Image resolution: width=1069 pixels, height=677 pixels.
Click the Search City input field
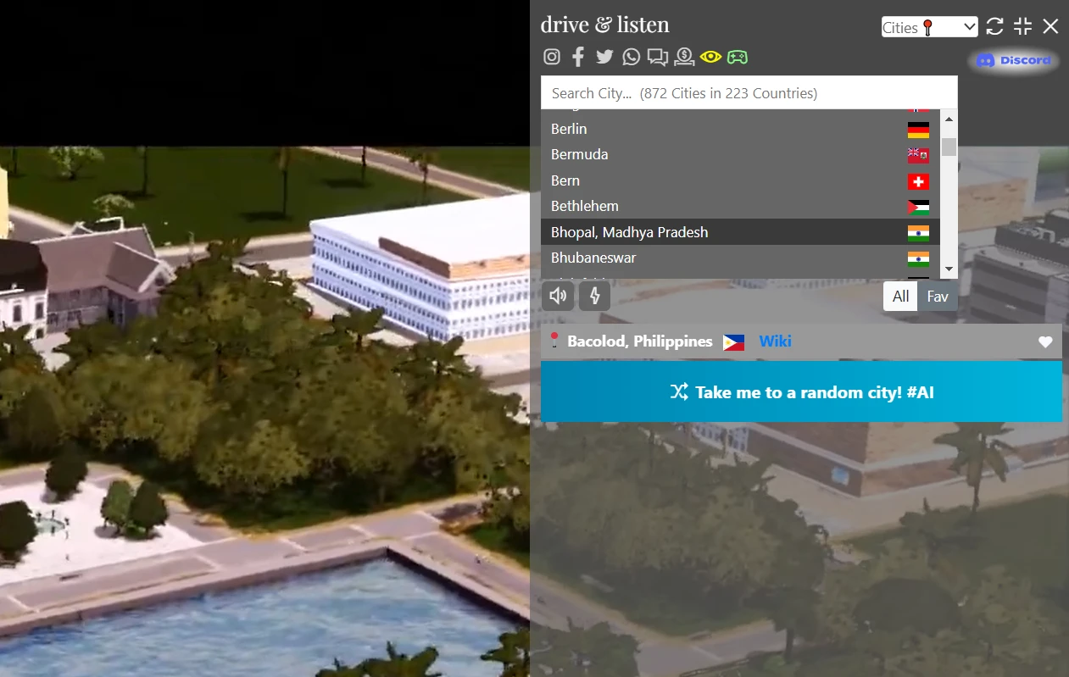coord(749,93)
